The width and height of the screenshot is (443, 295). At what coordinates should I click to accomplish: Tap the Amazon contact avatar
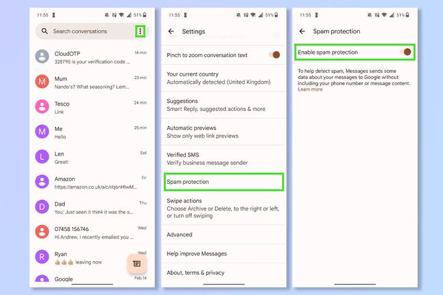(x=42, y=181)
